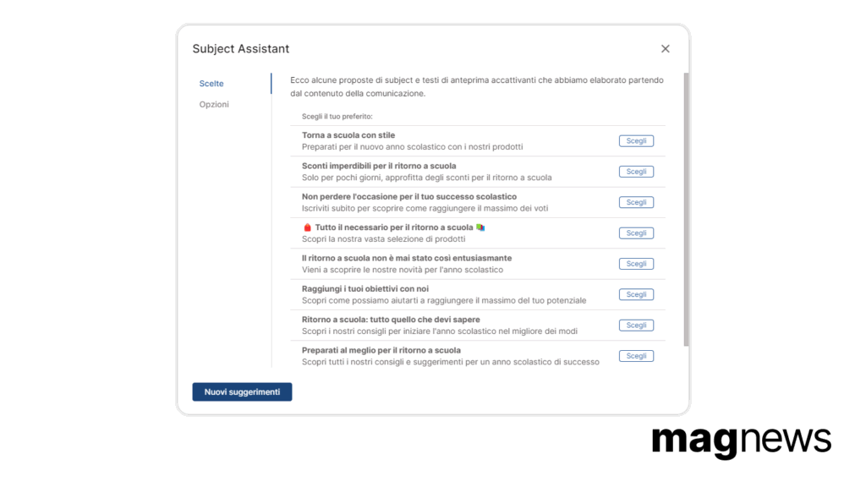Choose subject 'Torna a scuola con stile'
866x487 pixels.
click(636, 141)
